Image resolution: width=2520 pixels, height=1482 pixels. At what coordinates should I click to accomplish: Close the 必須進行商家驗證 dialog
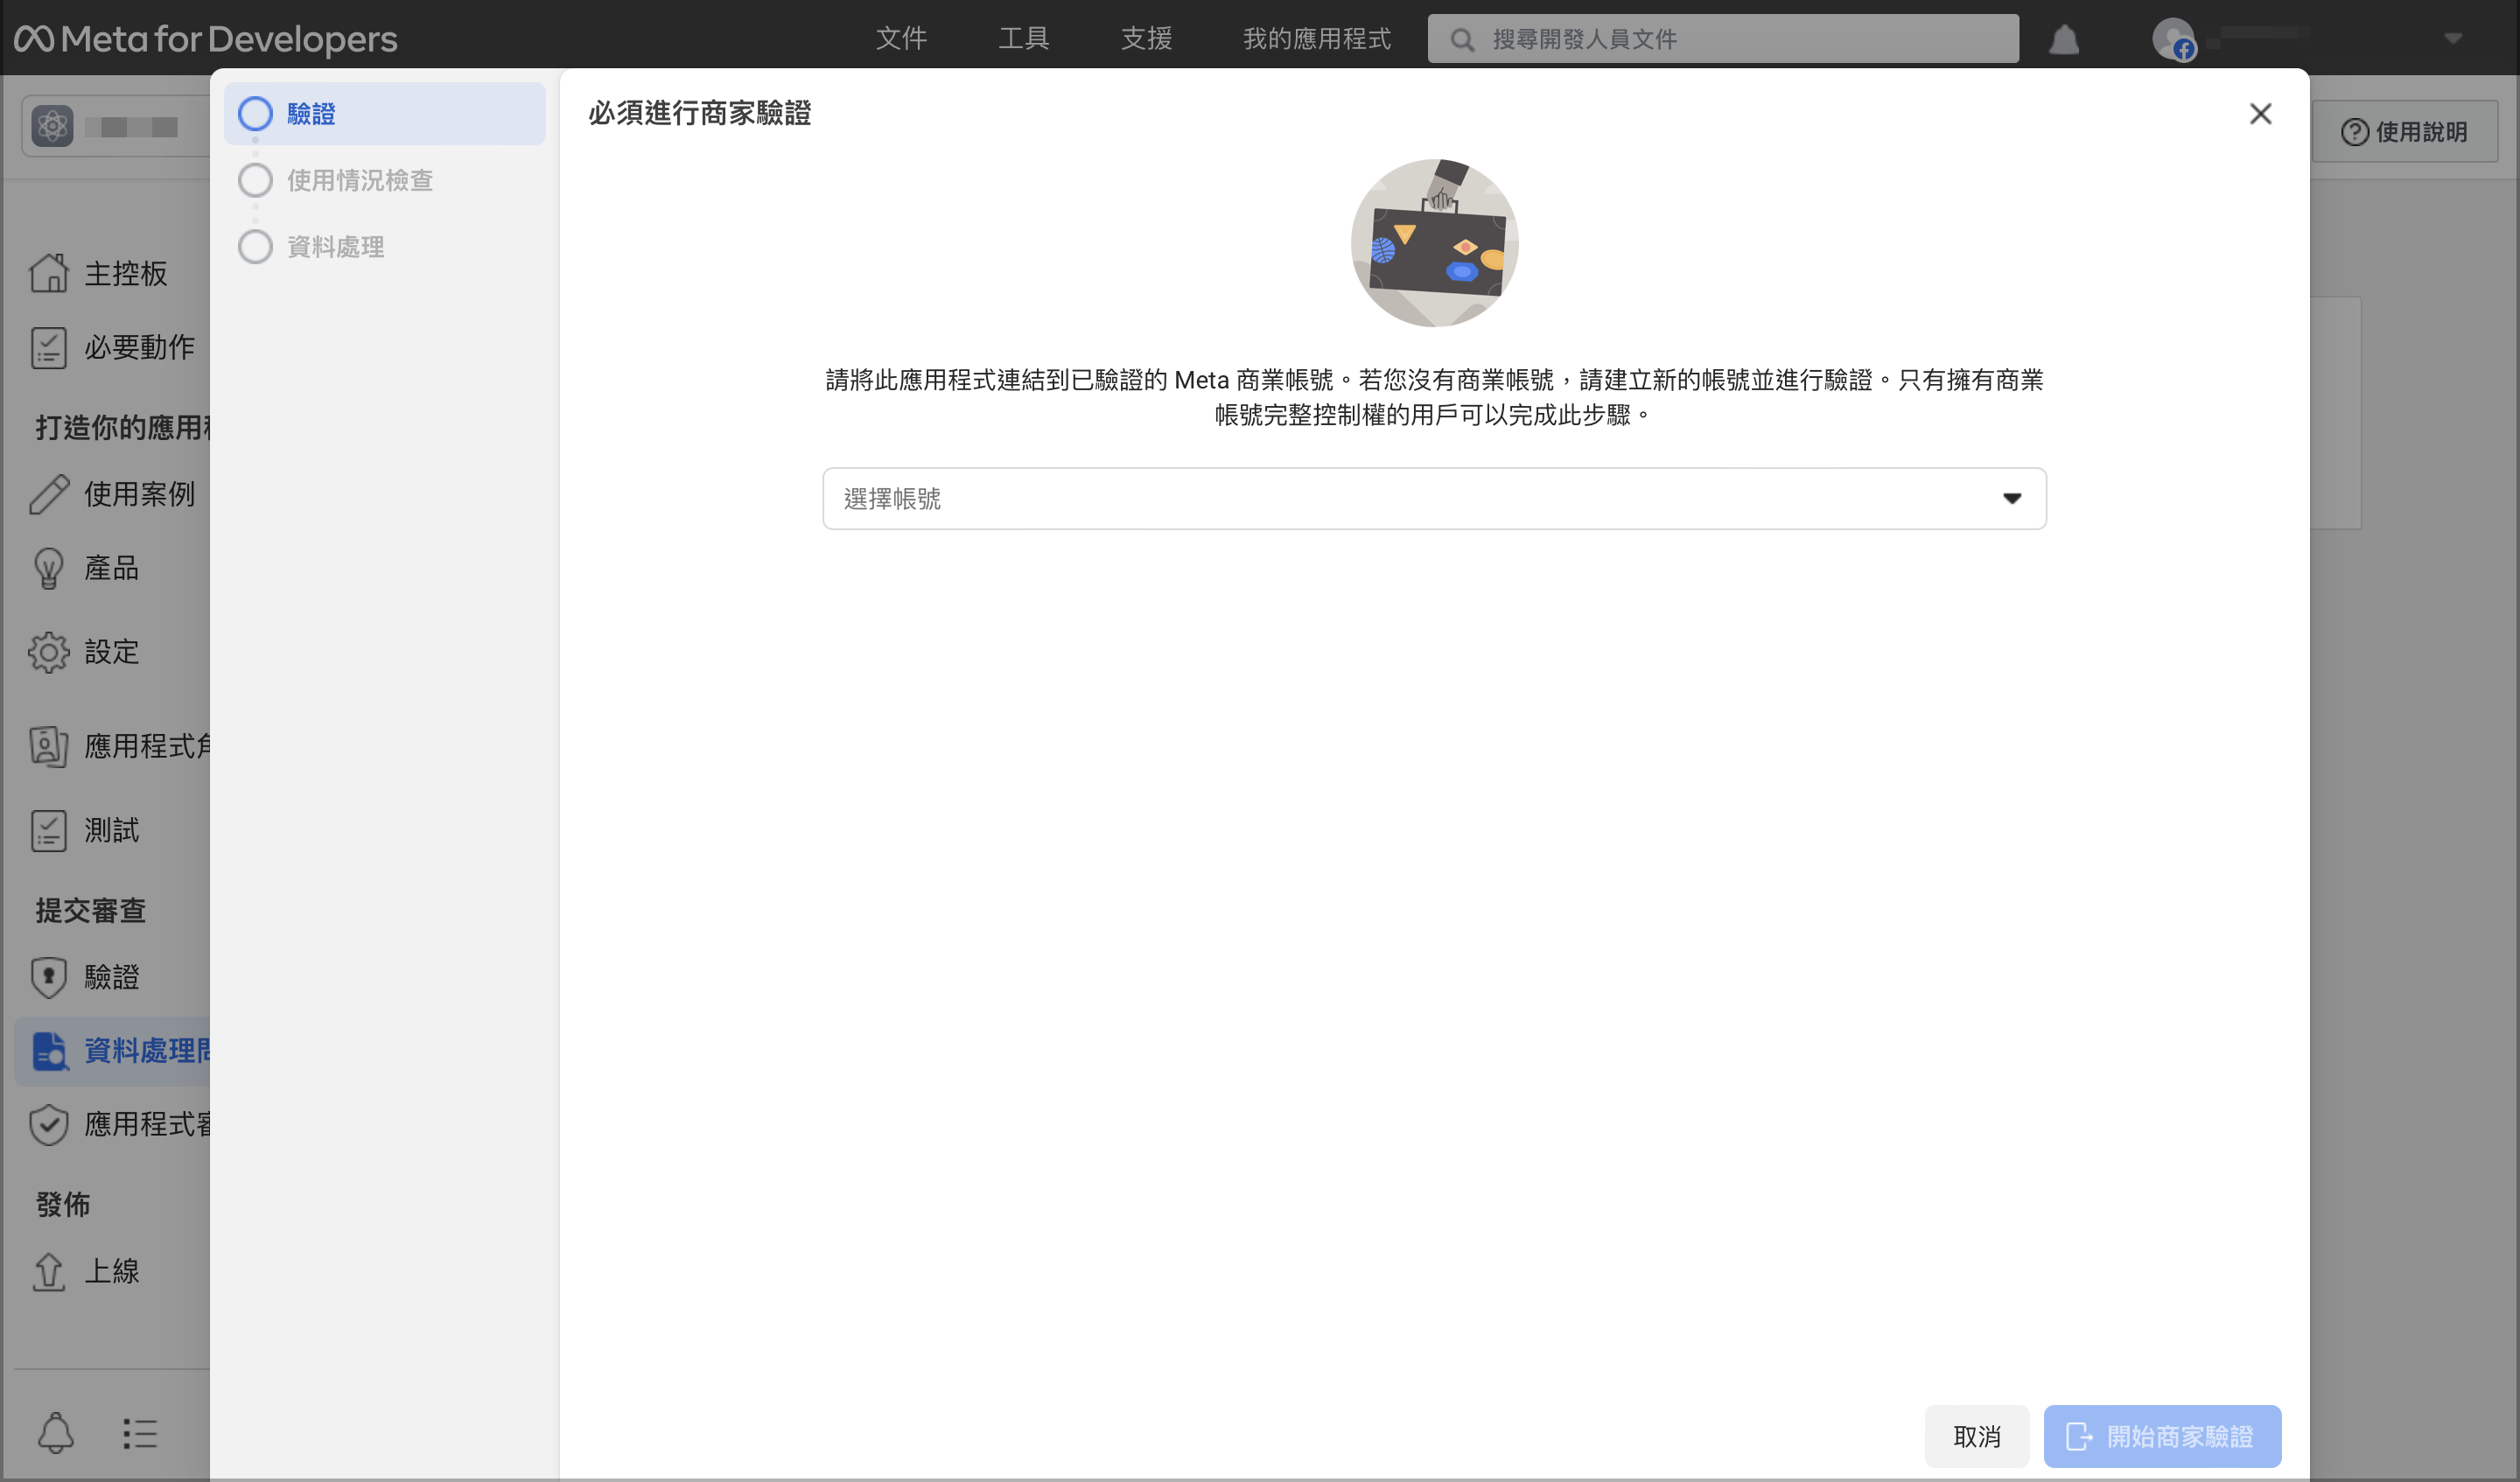(x=2260, y=114)
